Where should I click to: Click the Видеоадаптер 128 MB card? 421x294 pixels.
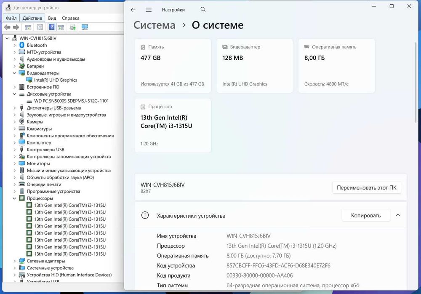pyautogui.click(x=255, y=66)
